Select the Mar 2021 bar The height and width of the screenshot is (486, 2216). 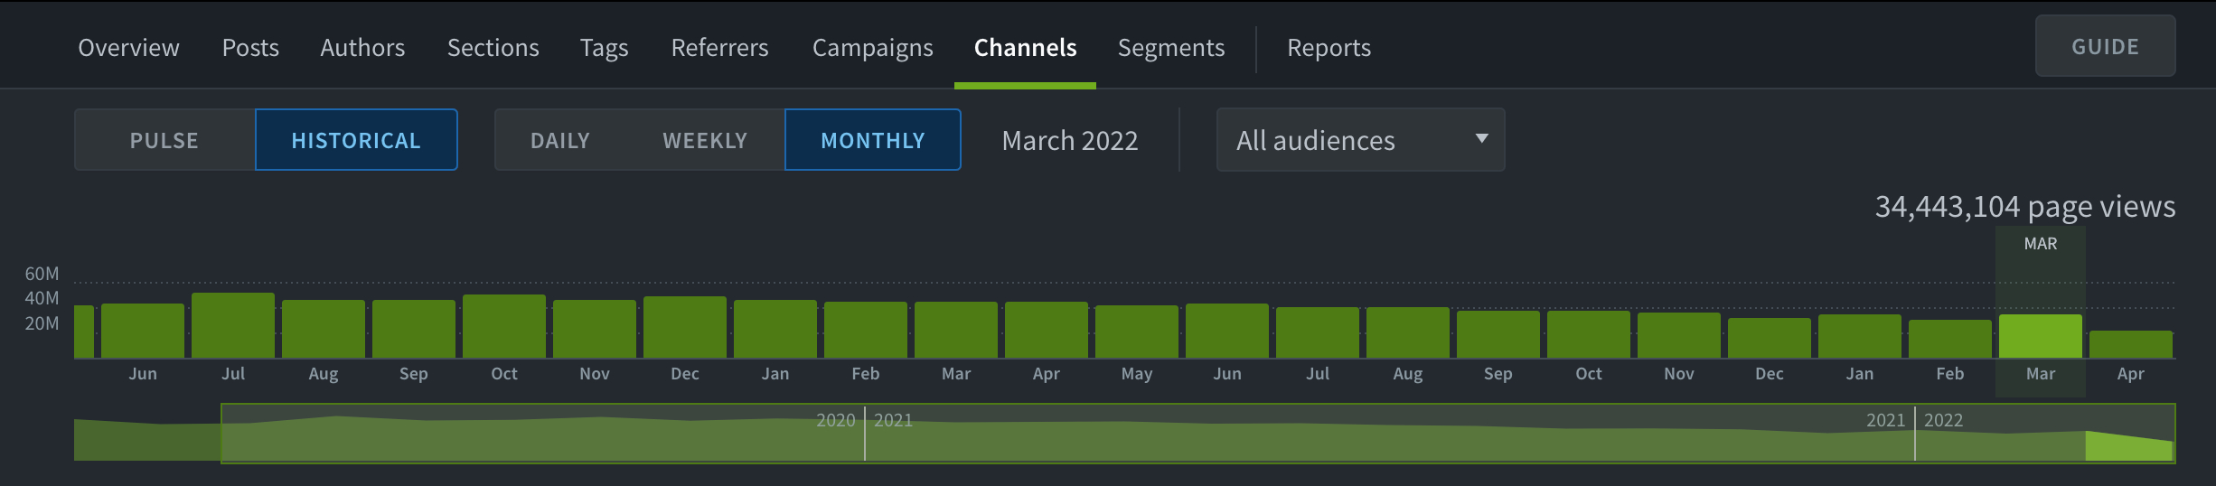tap(956, 330)
